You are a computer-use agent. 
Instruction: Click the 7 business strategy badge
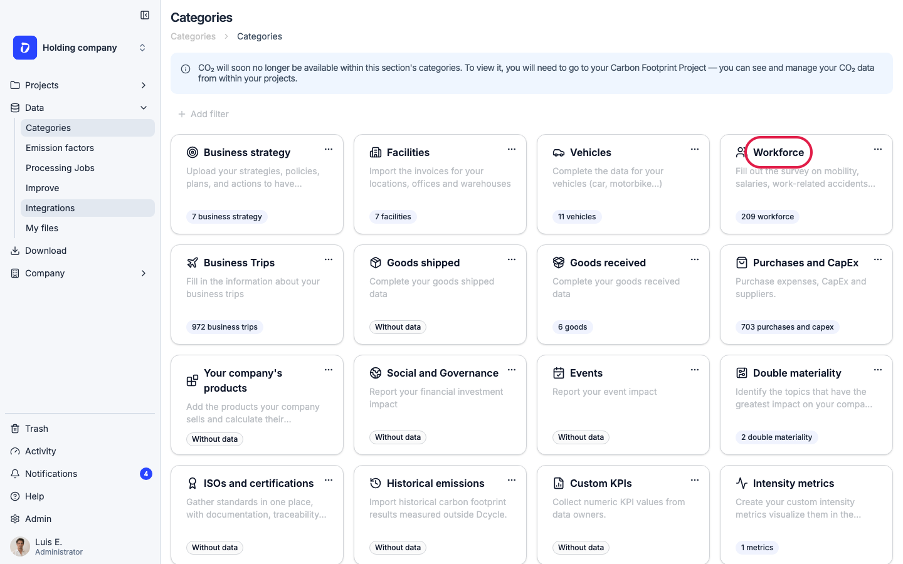click(227, 217)
